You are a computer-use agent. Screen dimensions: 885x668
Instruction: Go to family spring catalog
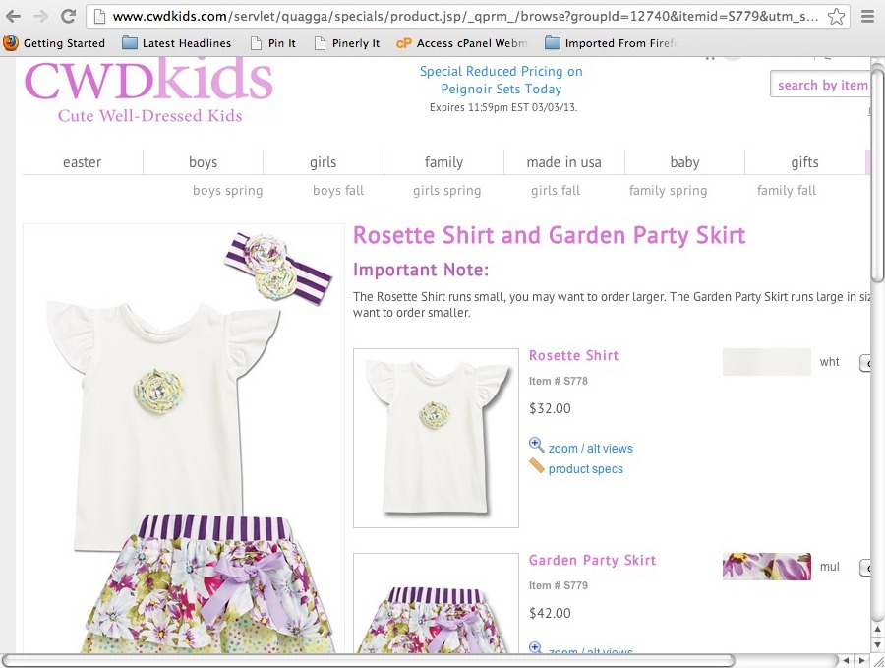click(x=668, y=191)
